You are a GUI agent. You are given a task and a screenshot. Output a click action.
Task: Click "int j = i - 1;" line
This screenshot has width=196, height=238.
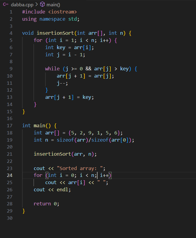click(65, 55)
